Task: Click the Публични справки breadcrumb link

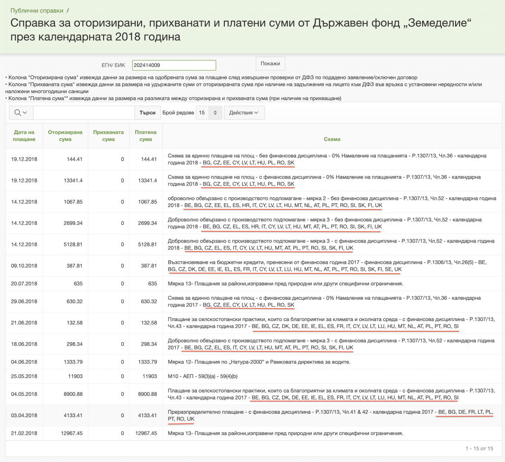Action: 37,10
